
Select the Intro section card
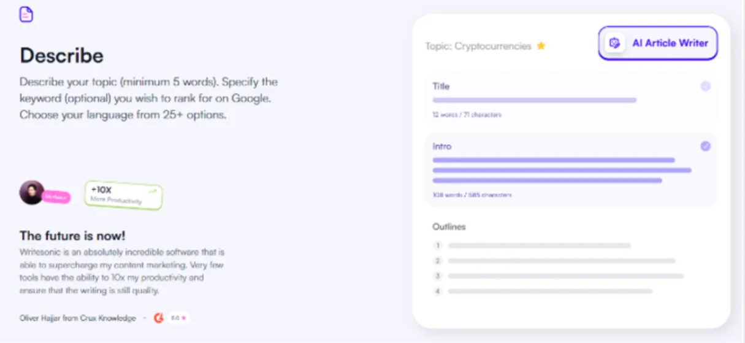571,170
